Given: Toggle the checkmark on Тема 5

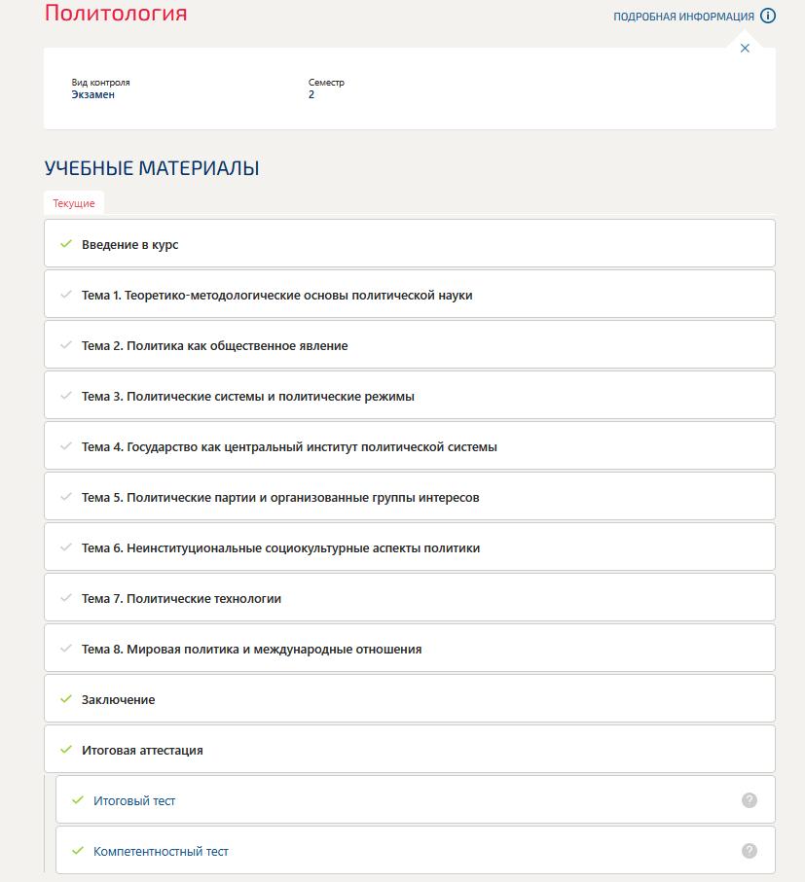Looking at the screenshot, I should pos(64,496).
